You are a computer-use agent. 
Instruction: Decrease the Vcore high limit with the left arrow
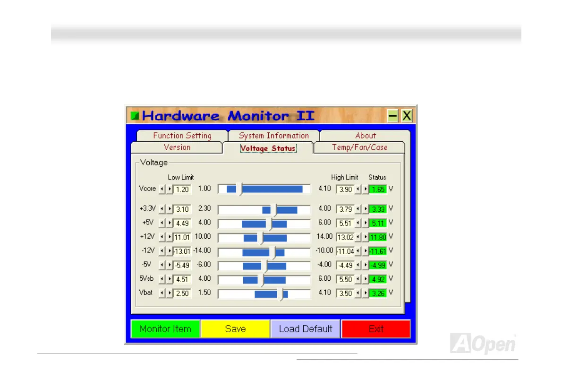click(358, 189)
